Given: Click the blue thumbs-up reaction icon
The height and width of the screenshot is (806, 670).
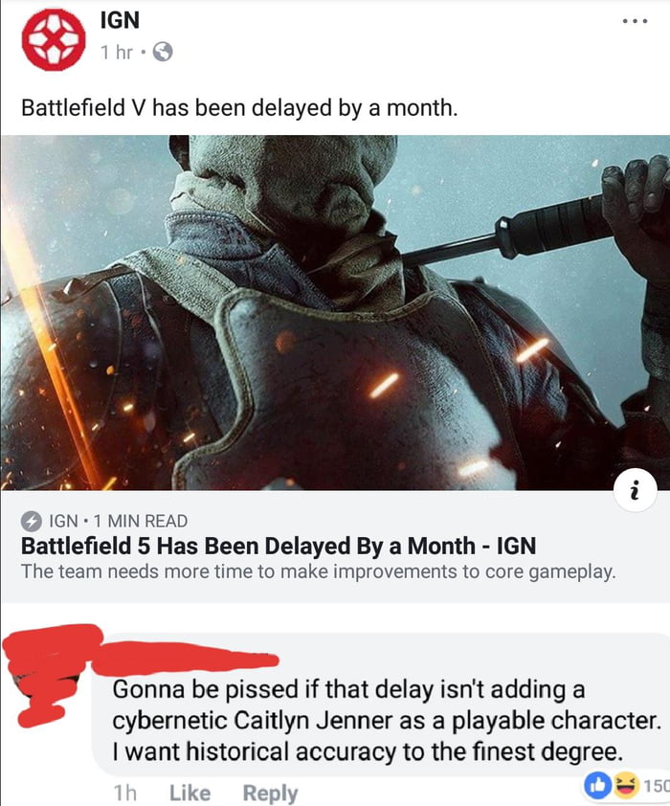Looking at the screenshot, I should tap(596, 784).
